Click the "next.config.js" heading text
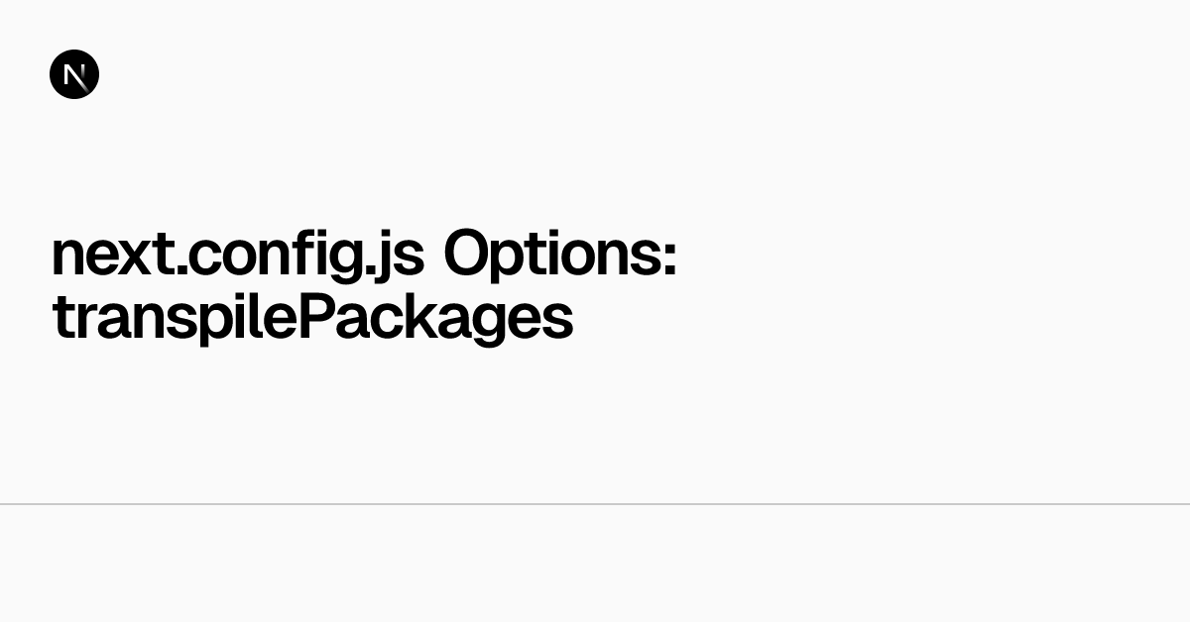The image size is (1190, 622). (237, 255)
